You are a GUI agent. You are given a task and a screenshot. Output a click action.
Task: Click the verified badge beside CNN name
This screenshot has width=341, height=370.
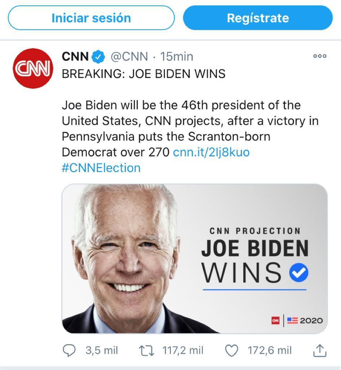(98, 56)
